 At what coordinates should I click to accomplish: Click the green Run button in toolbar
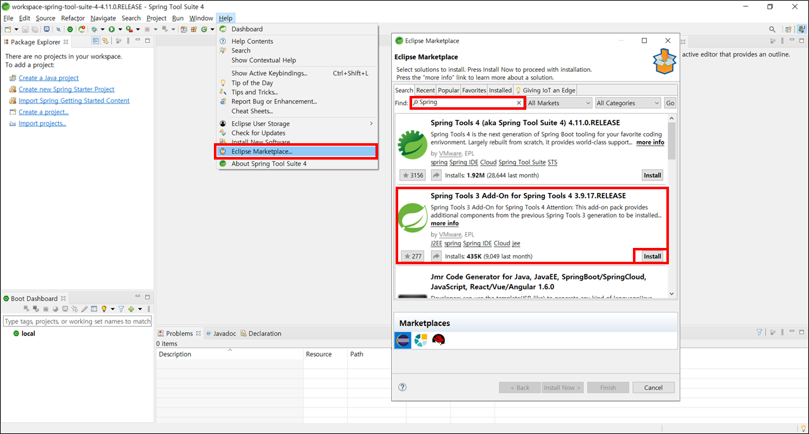(112, 29)
